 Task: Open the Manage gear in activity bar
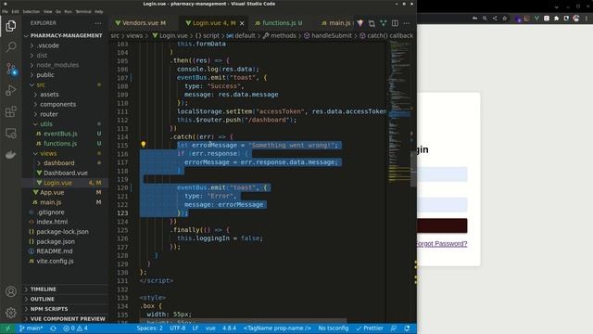[11, 313]
